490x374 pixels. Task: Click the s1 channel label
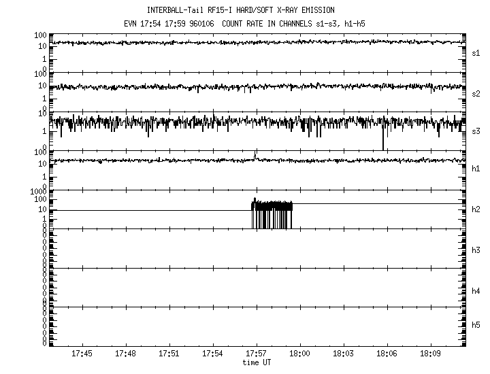[476, 52]
